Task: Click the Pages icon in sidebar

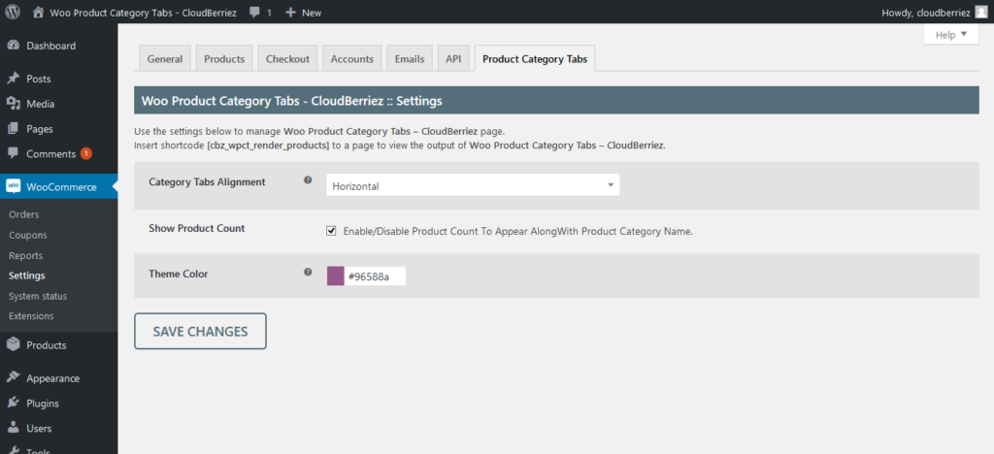Action: [x=13, y=129]
